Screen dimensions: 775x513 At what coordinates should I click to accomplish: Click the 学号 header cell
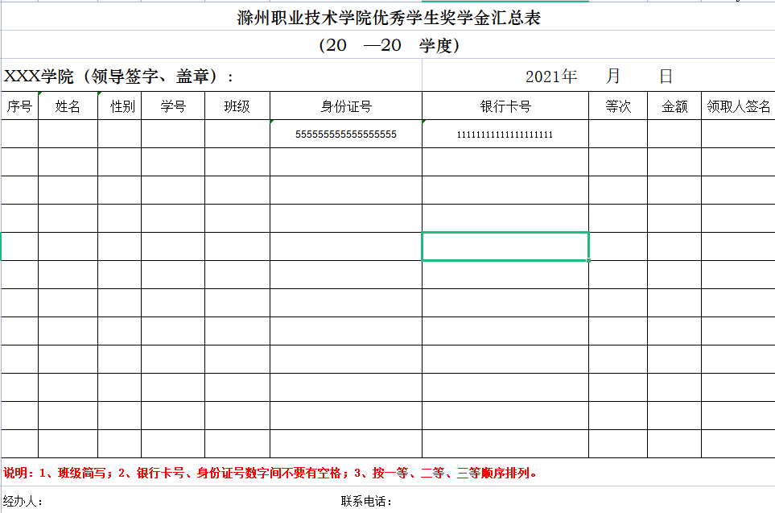173,106
